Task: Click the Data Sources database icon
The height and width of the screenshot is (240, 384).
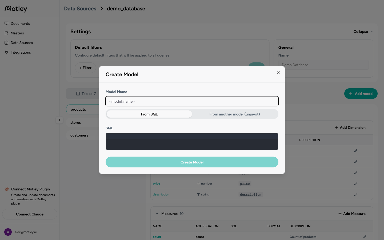Action: coord(6,43)
